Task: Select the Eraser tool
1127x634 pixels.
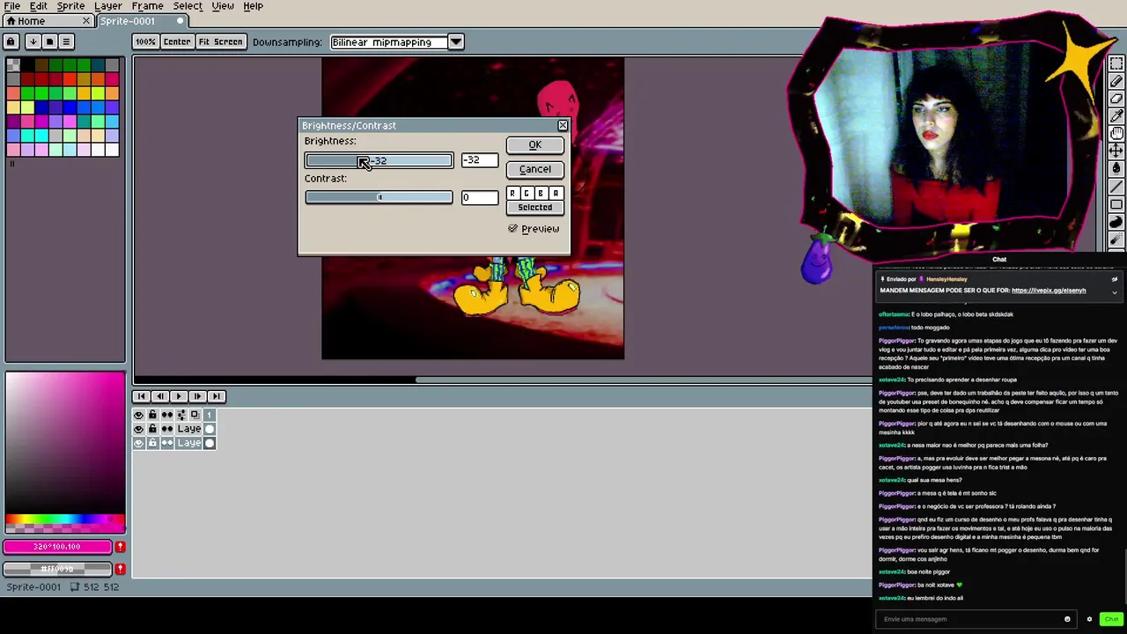Action: pyautogui.click(x=1116, y=99)
